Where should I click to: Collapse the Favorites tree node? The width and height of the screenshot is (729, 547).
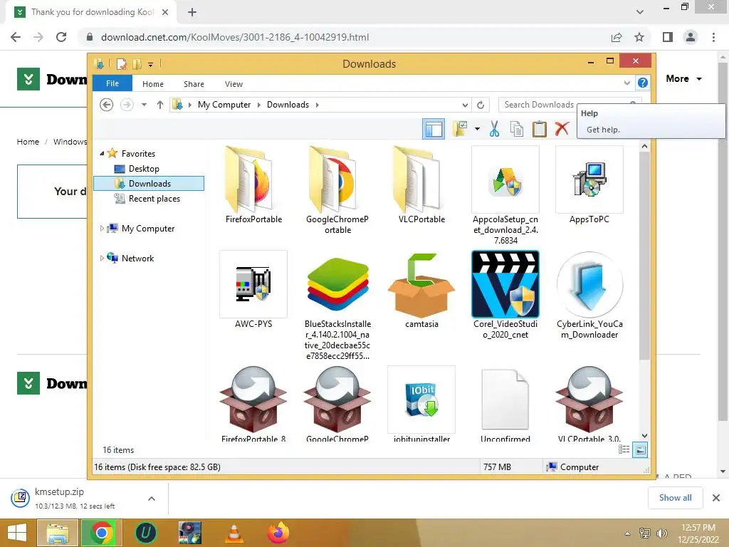[x=102, y=153]
